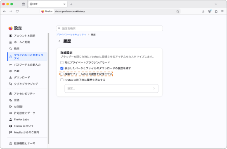Click the アクセシビリティ sidebar icon
This screenshot has height=149, width=227.
point(10,94)
